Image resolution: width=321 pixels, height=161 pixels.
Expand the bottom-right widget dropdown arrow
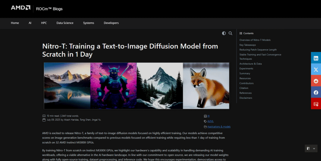314,149
